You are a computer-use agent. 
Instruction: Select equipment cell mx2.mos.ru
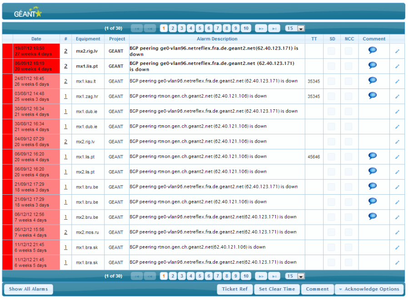pos(87,232)
